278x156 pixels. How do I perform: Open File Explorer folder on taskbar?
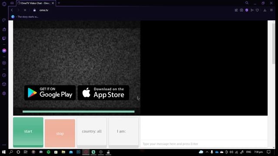[x=63, y=152]
